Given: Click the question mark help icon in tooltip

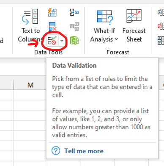Looking at the screenshot, I should click(56, 151).
